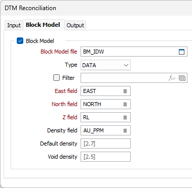The height and width of the screenshot is (188, 192).
Task: Open file browser icon for Block Model file
Action: tap(181, 52)
